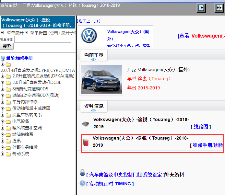Click folder icon of 制动系统

tap(8, 154)
